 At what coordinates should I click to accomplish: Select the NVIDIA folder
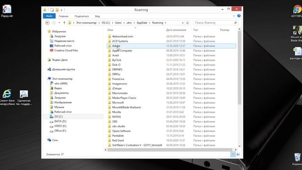(117, 117)
